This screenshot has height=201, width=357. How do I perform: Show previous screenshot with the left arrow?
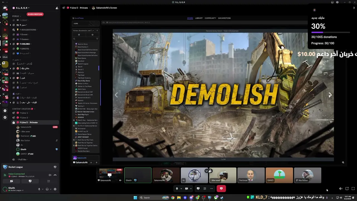pyautogui.click(x=116, y=95)
